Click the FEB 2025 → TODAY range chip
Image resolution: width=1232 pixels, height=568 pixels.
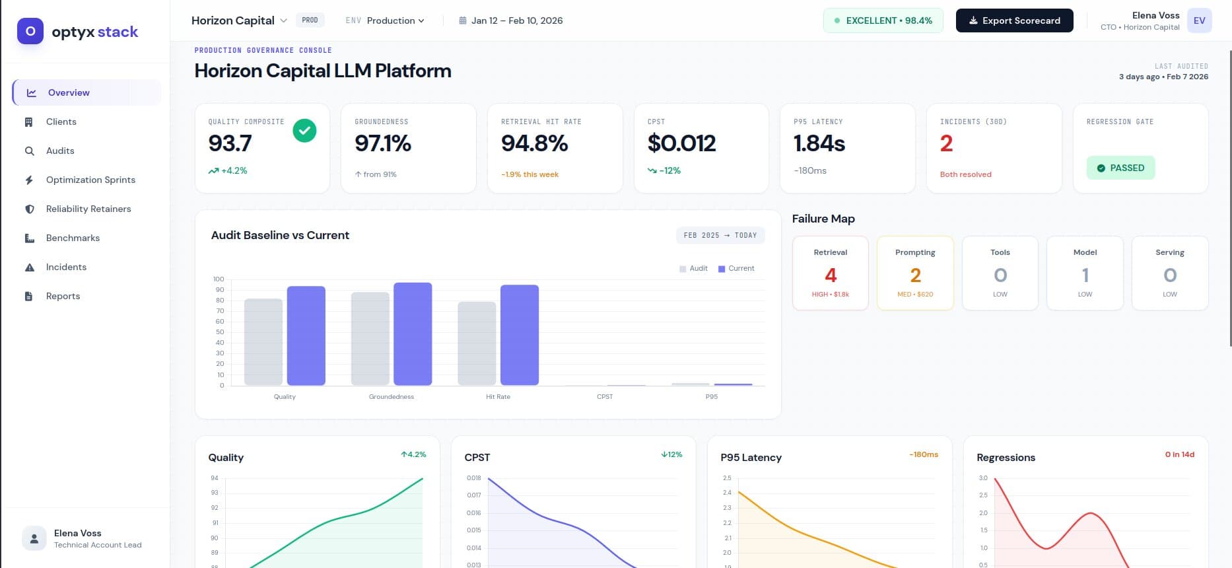pyautogui.click(x=720, y=235)
